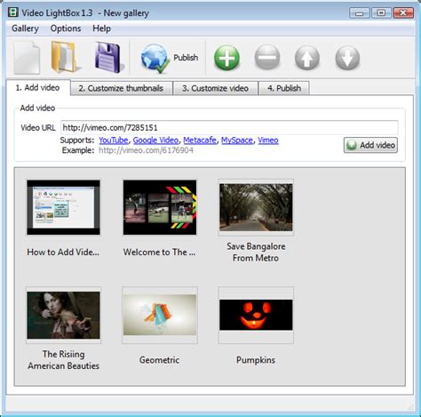Click the Publish label in toolbar
This screenshot has height=417, width=421.
(186, 58)
